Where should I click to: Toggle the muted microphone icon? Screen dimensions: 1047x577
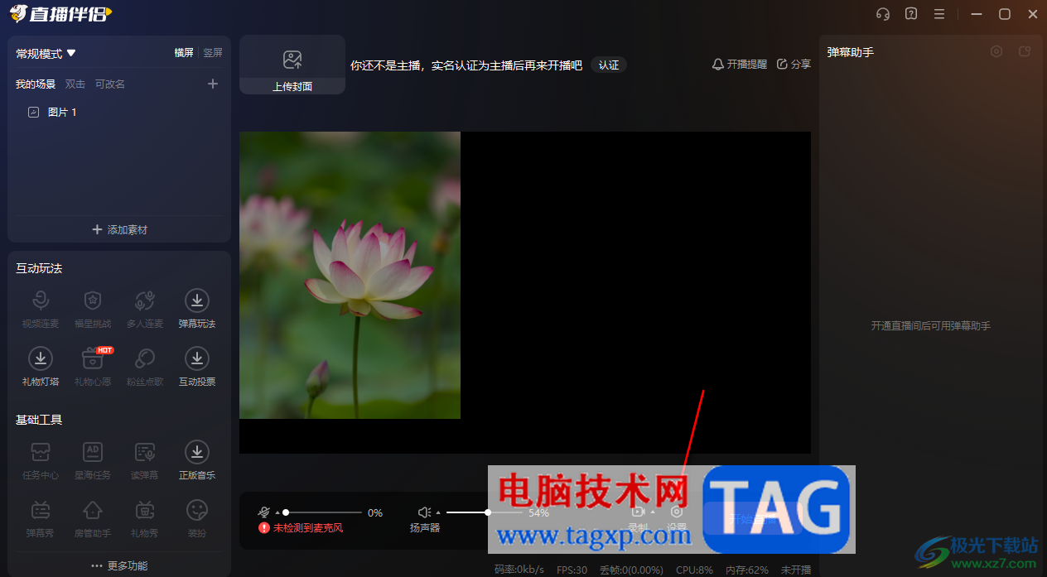[x=263, y=512]
